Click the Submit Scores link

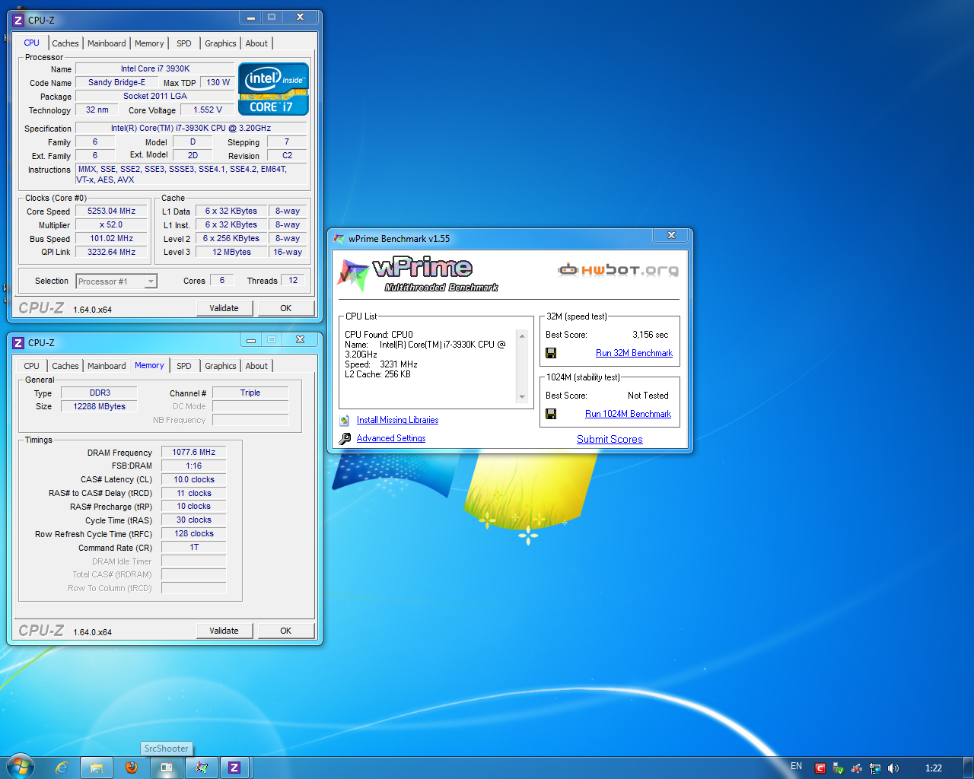pos(610,439)
